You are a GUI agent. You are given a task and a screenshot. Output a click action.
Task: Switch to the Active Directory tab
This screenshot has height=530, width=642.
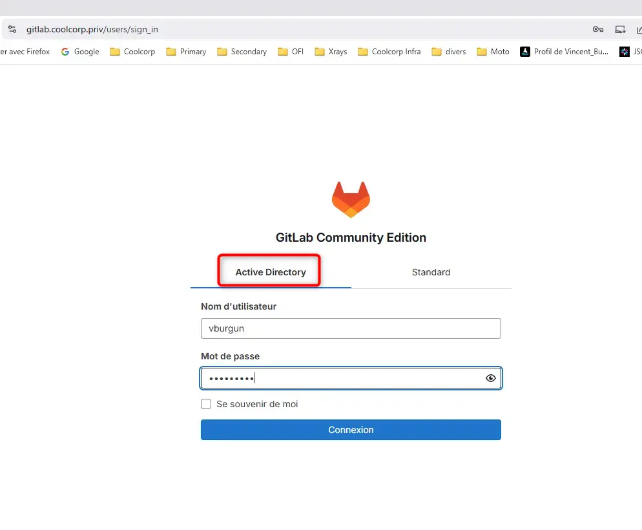pyautogui.click(x=271, y=272)
